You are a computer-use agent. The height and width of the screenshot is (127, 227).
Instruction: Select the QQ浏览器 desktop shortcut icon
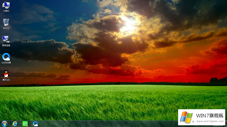click(x=6, y=57)
